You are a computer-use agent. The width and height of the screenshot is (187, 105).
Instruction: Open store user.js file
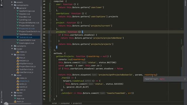pos(22,90)
